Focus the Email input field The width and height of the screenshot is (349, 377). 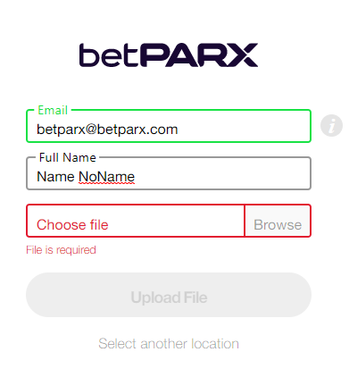click(x=169, y=126)
